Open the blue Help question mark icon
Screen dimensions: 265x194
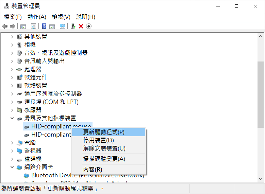44,27
